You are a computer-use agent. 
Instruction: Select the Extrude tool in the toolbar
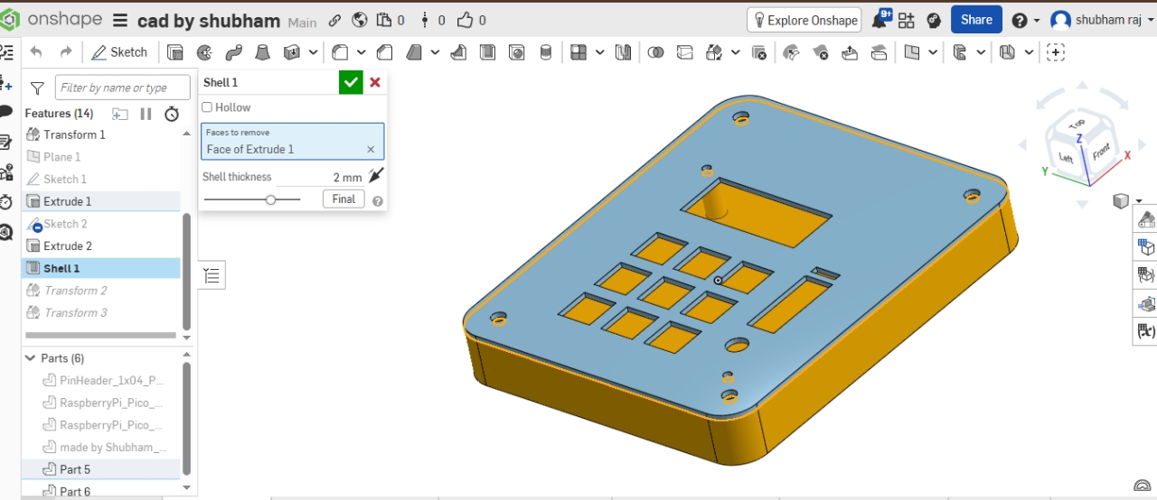[175, 52]
